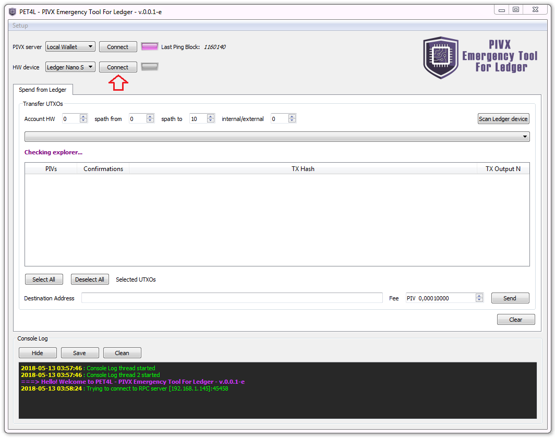Click the Last Ping Block value 1160140
Screen dimensions: 555x438
tap(214, 47)
